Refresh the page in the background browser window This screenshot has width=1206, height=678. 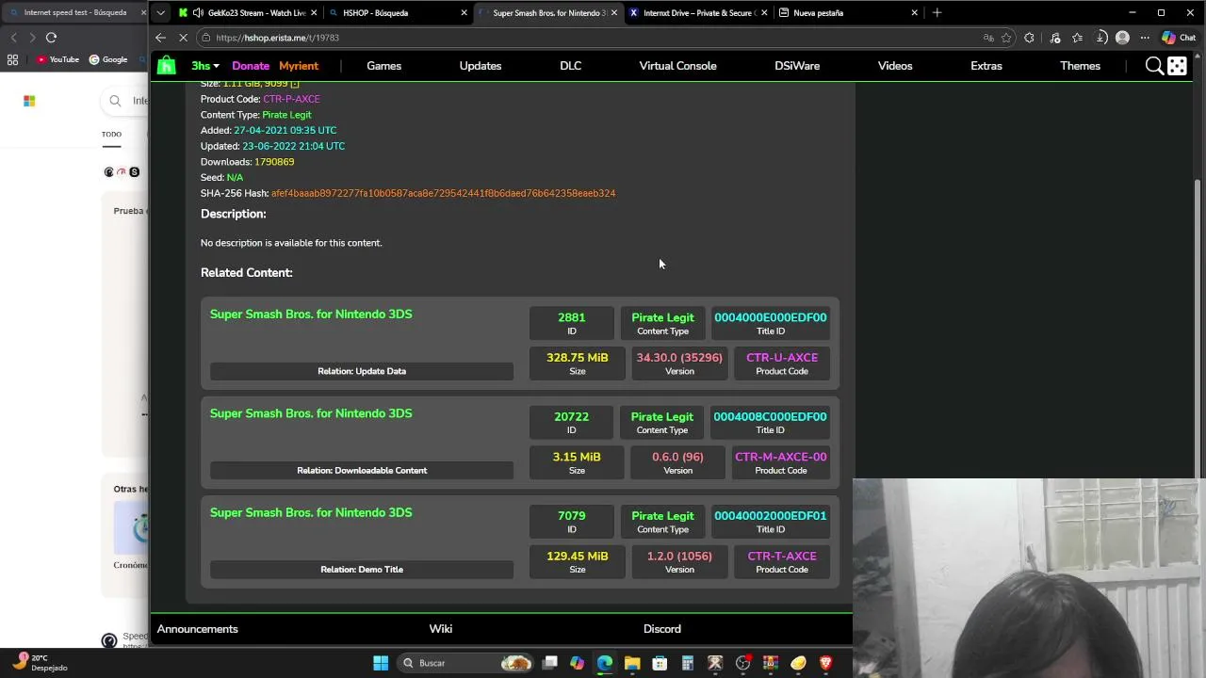pos(51,38)
